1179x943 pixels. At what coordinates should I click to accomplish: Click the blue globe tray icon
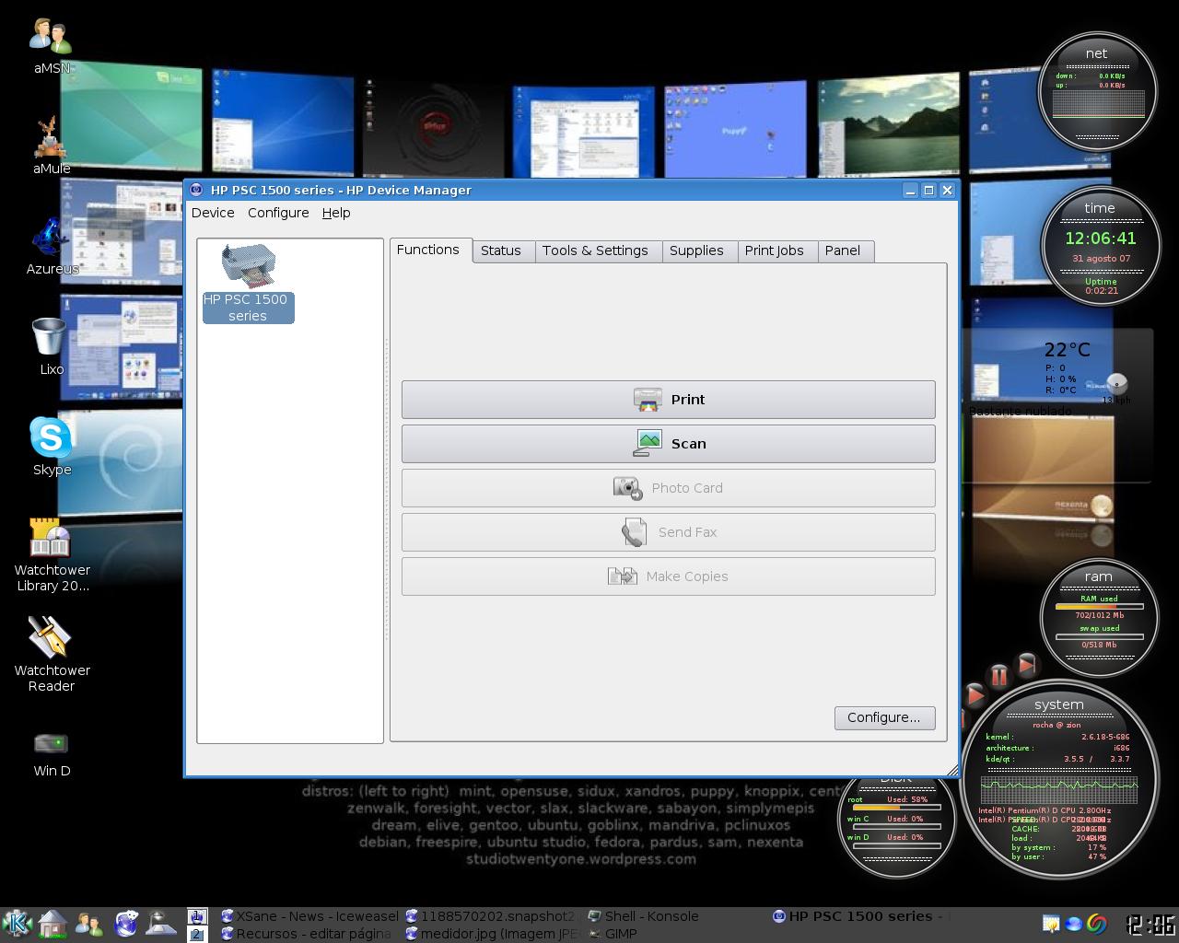pos(1073,923)
